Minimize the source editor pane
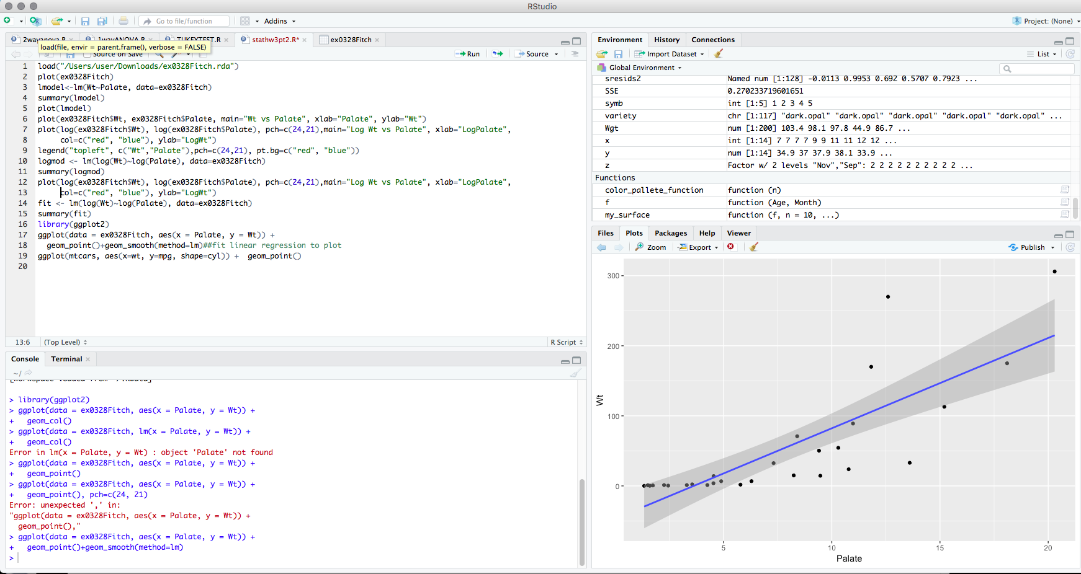The height and width of the screenshot is (574, 1081). pyautogui.click(x=565, y=42)
